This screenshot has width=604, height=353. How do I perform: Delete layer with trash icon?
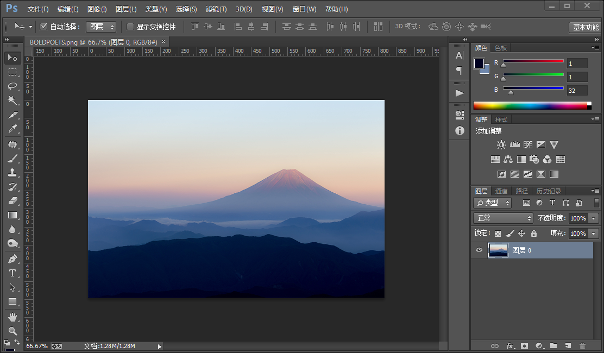point(582,346)
